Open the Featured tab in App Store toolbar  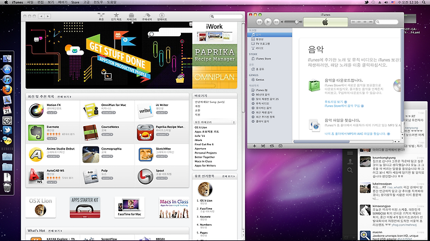coord(101,17)
